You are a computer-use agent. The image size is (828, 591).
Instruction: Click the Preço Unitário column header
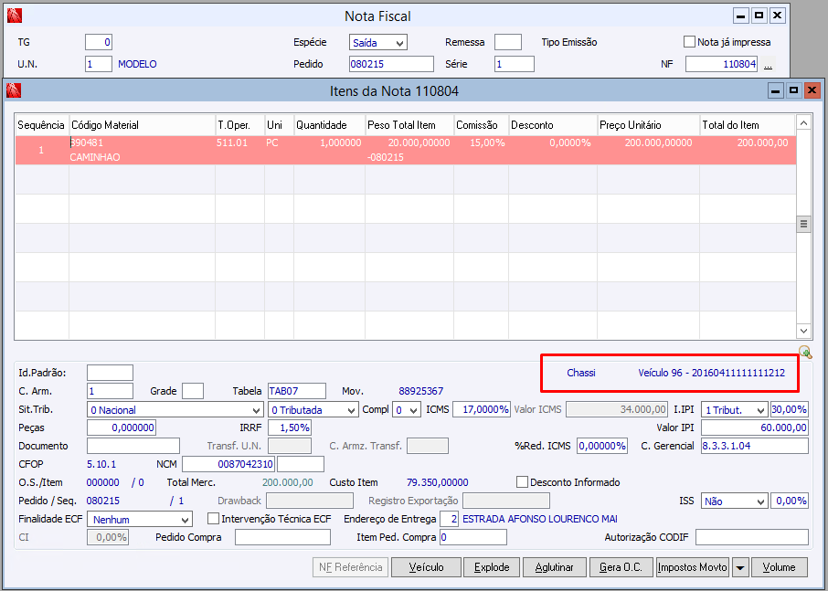point(648,125)
